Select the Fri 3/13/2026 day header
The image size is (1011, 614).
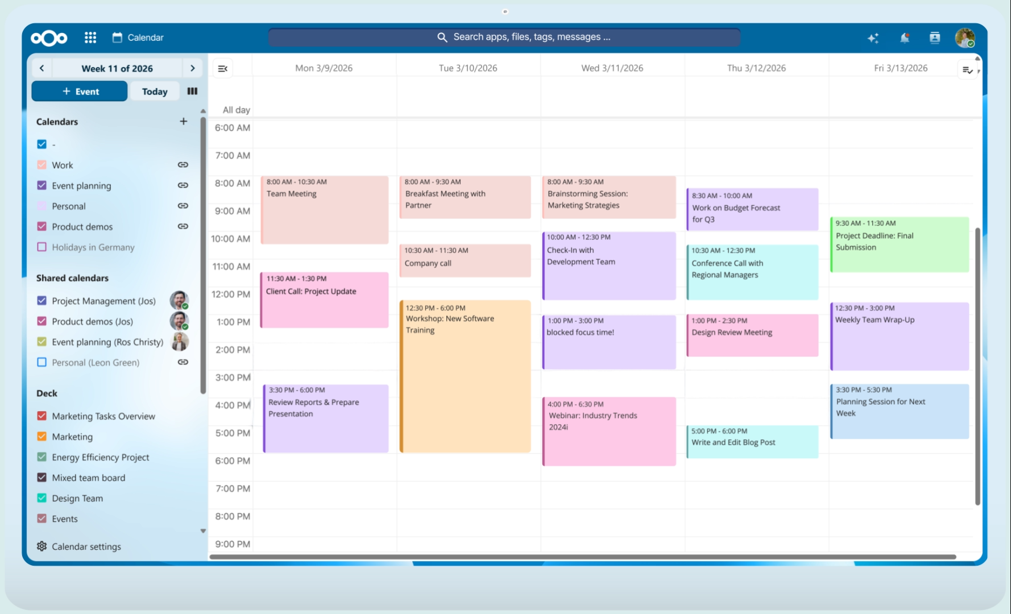pos(901,68)
